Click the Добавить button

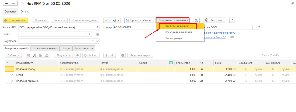pyautogui.click(x=13, y=55)
